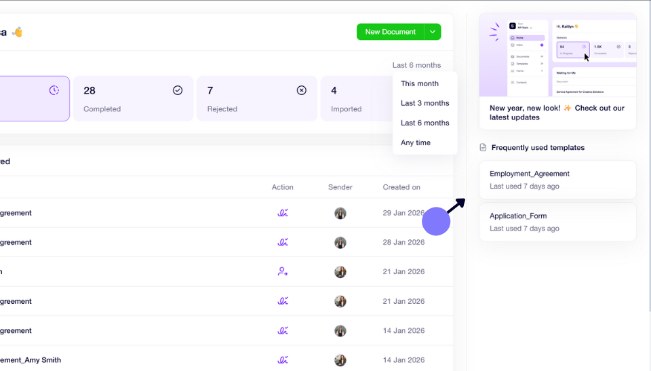Image resolution: width=651 pixels, height=371 pixels.
Task: Click sender avatar in the 29 Jan 2026 row
Action: 340,213
